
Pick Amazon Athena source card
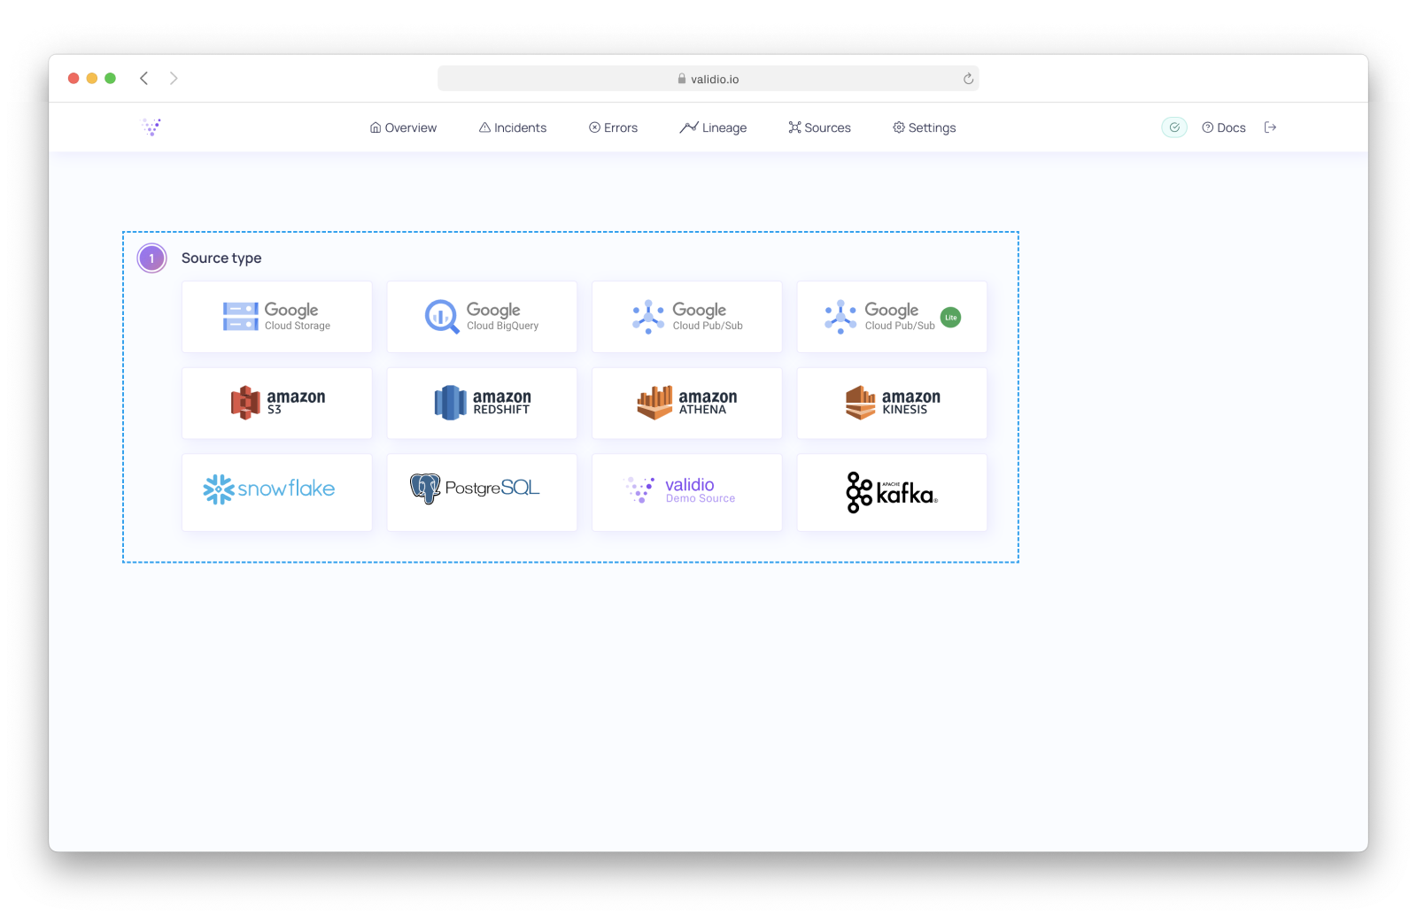(x=687, y=403)
